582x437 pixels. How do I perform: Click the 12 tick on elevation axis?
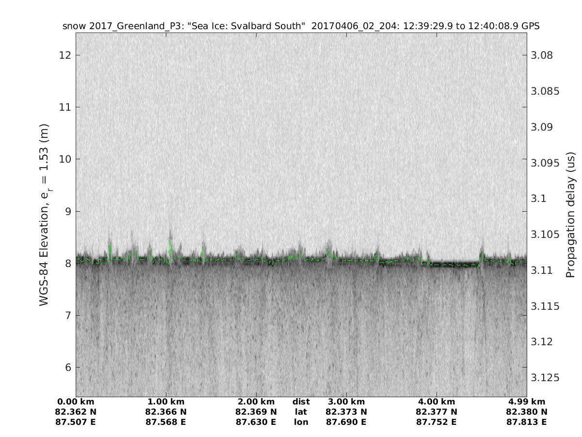(x=65, y=55)
